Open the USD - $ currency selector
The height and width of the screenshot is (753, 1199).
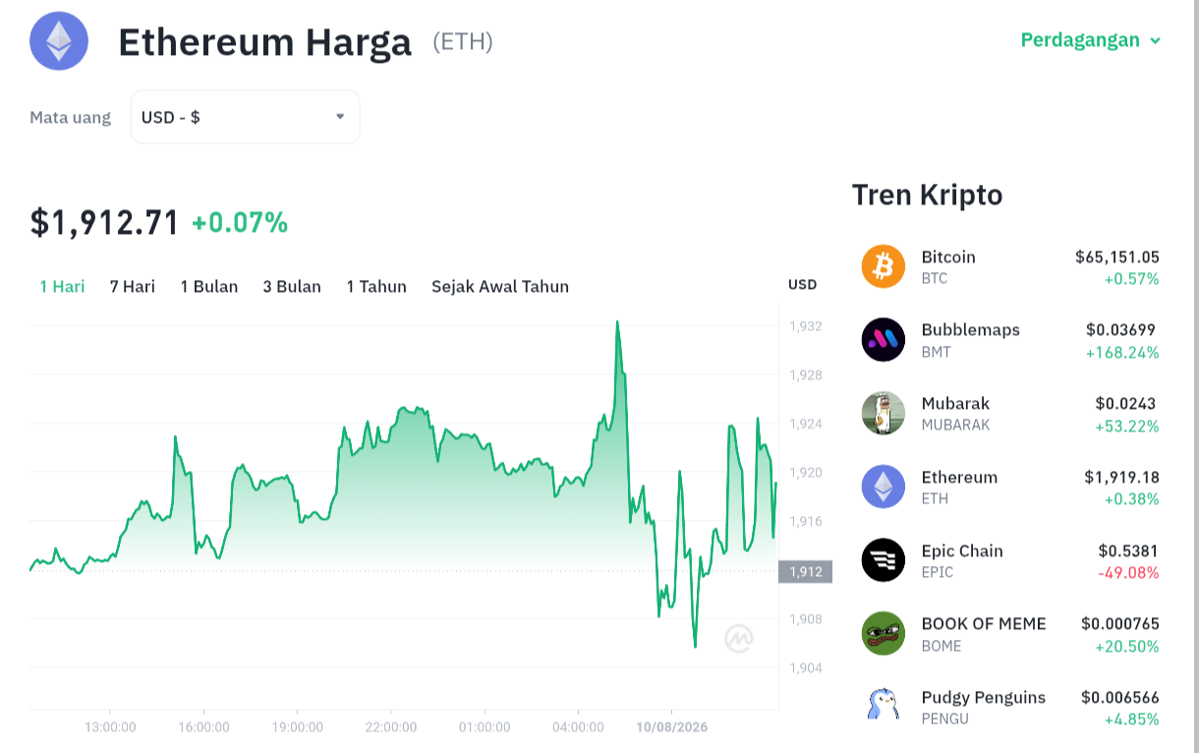click(x=246, y=117)
